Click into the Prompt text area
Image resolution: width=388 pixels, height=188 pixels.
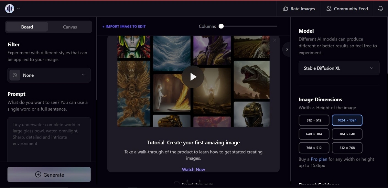tap(49, 139)
